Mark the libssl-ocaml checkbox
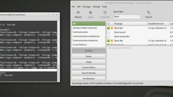 click(x=108, y=32)
